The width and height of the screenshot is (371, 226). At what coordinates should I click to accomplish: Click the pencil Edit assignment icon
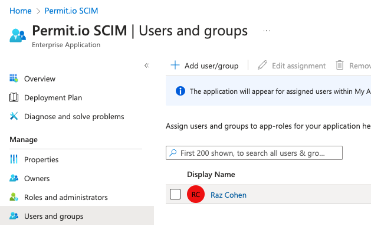click(262, 65)
